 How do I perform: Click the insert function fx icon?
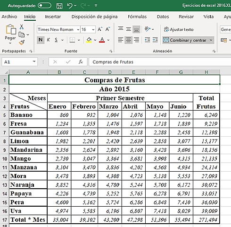click(x=81, y=62)
